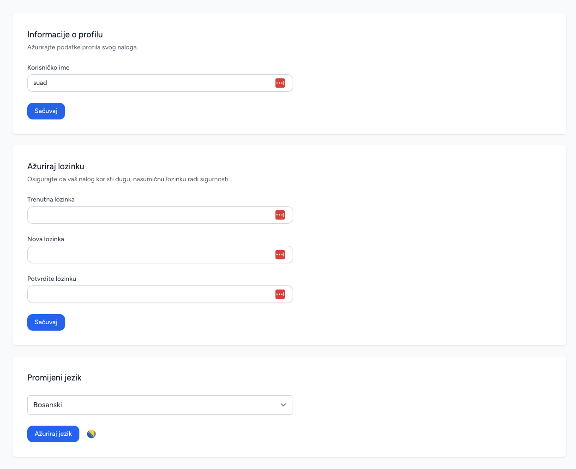Screen dimensions: 576x469
Task: Click password manager icon in Nova lozinka field
Action: click(280, 255)
